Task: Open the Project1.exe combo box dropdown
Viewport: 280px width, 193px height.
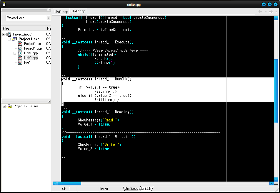Action: point(48,18)
